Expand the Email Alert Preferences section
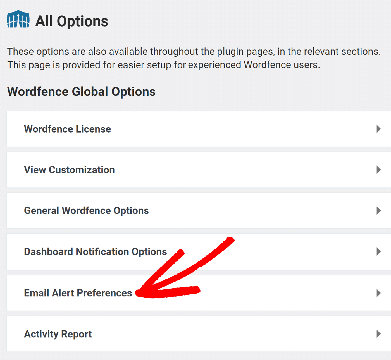 pos(195,293)
